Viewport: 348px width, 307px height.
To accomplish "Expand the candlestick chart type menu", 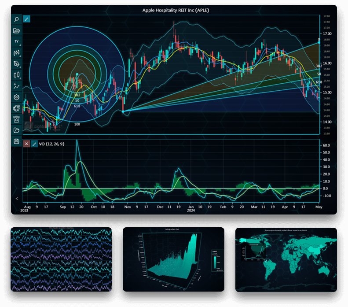I will click(x=16, y=52).
